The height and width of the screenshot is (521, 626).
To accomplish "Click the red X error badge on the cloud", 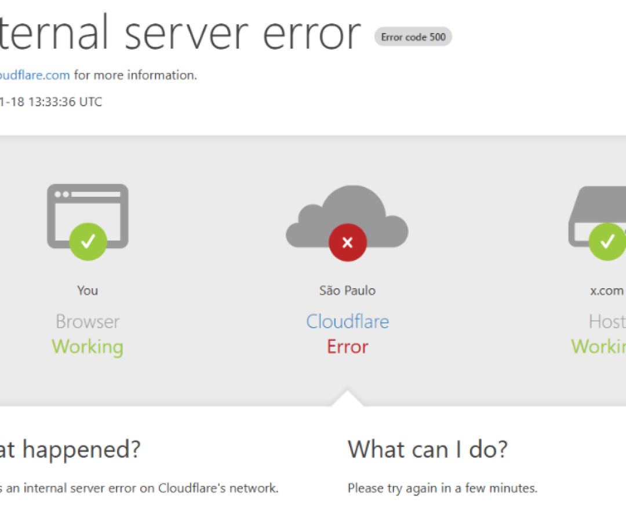I will coord(347,243).
